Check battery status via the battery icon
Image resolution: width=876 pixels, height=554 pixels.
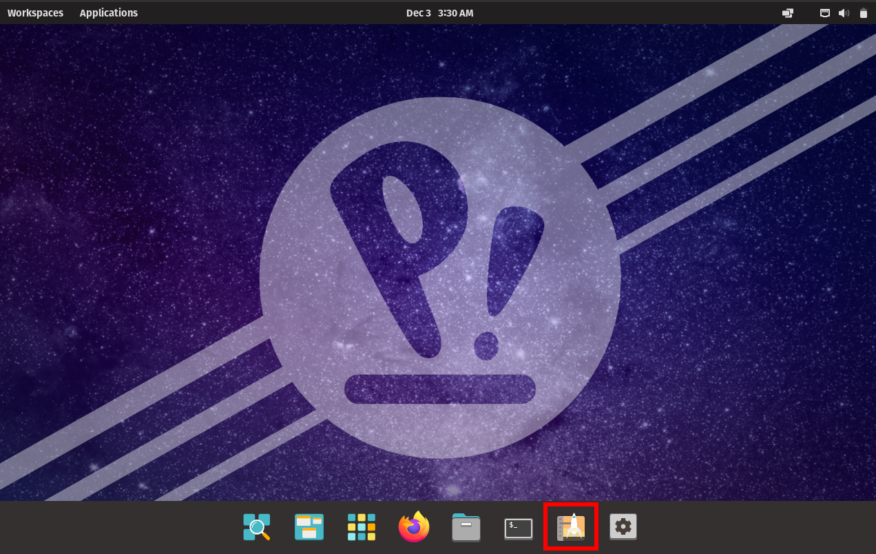tap(863, 12)
